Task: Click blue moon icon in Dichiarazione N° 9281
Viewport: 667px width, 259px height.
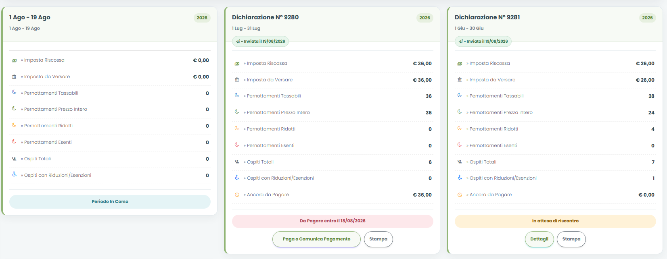Action: (460, 95)
